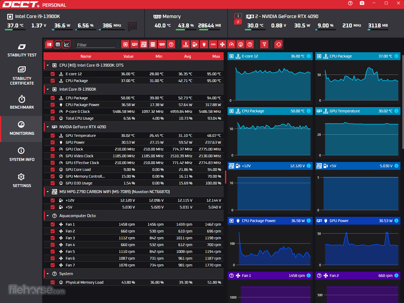Toggle the power plug sensor filter
The width and height of the screenshot is (404, 303).
(x=204, y=44)
